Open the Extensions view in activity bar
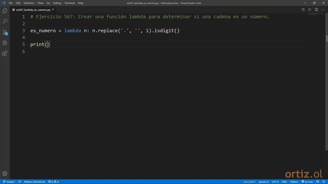This screenshot has width=328, height=184. (x=5, y=53)
